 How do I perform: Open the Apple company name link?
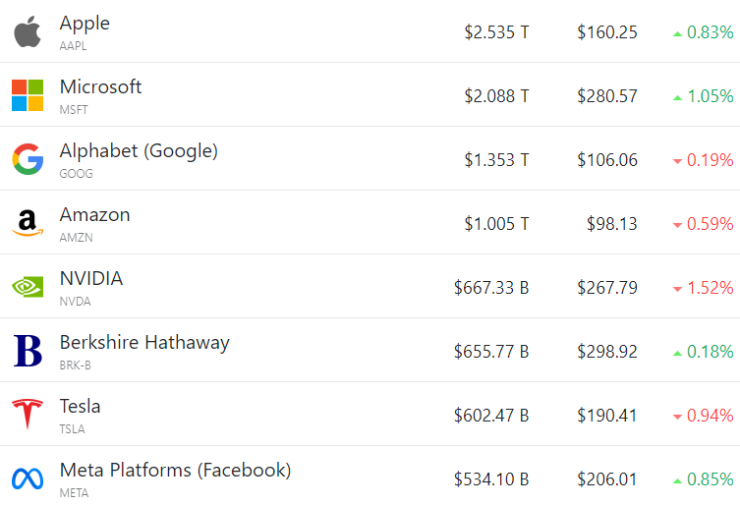pyautogui.click(x=85, y=23)
